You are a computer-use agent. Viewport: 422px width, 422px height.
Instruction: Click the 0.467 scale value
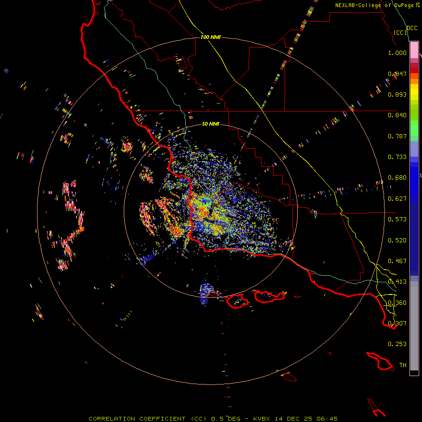click(397, 261)
